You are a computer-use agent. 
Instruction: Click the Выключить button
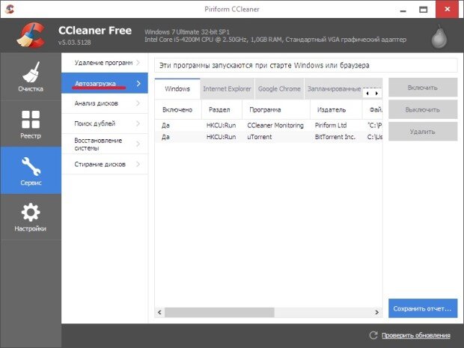(423, 110)
